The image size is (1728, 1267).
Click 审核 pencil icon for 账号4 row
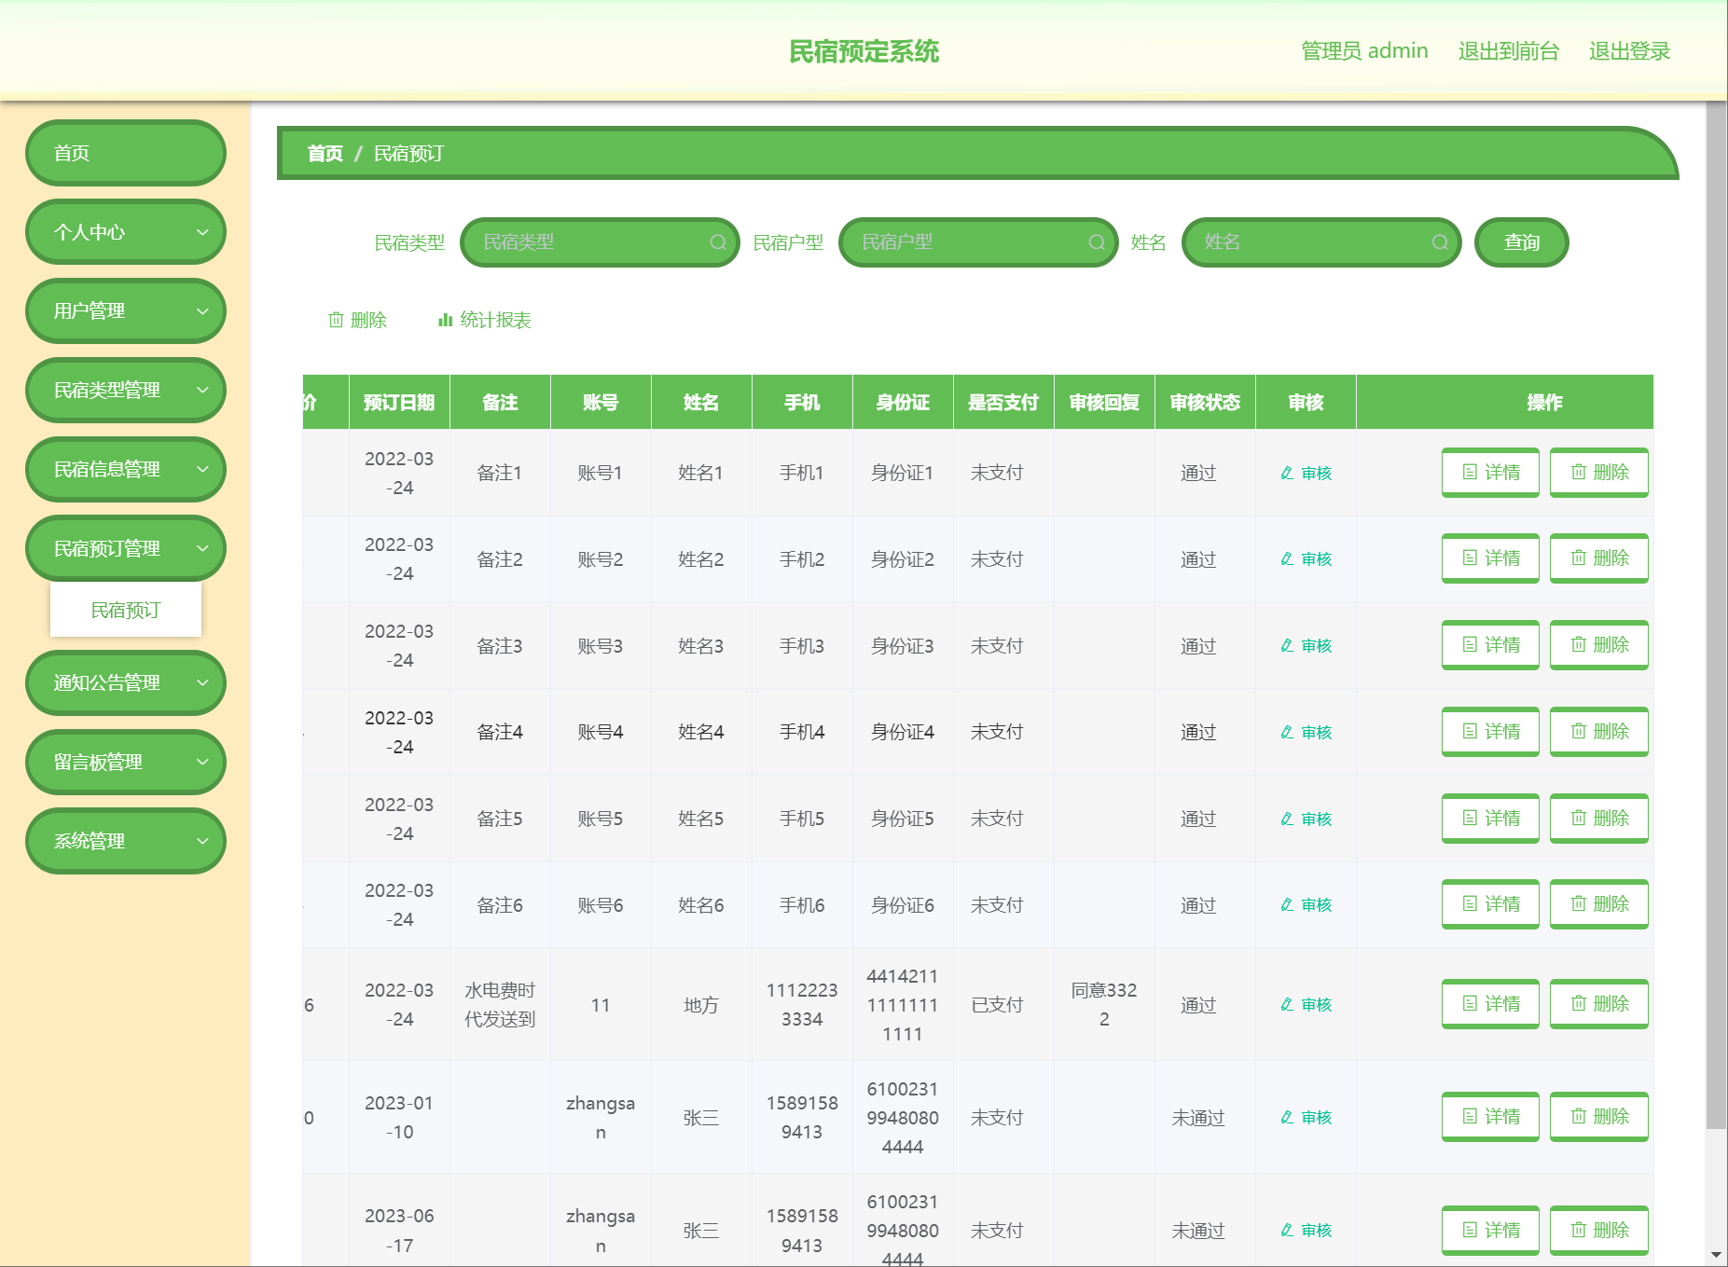pos(1287,732)
